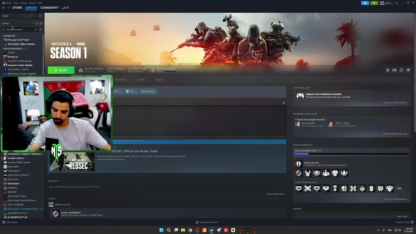Viewport: 416px width, 234px height.
Task: Show recent games clock filter
Action: point(37,23)
